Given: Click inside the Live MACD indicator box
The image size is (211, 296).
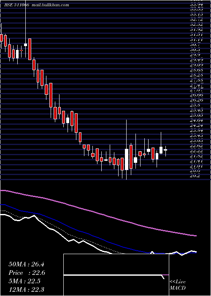Looking at the screenshot, I should point(116,275).
